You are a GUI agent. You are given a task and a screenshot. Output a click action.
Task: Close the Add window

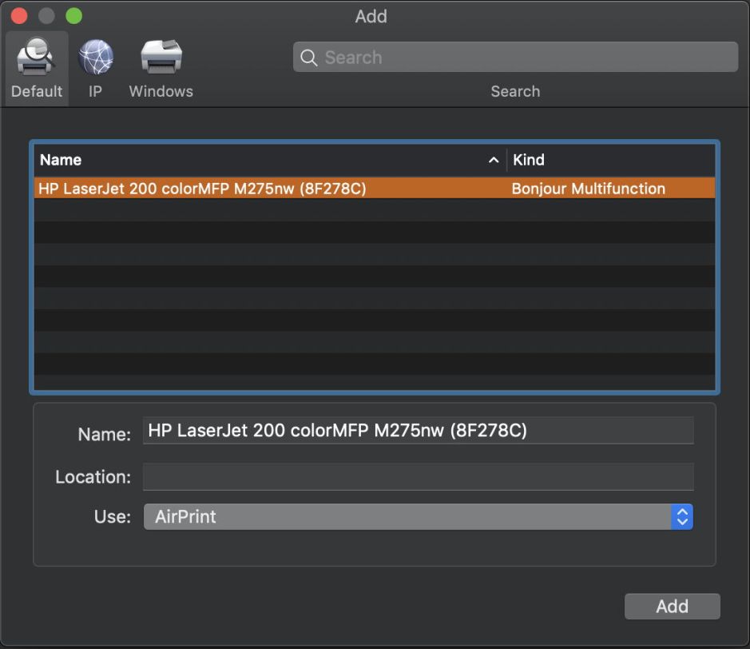19,16
